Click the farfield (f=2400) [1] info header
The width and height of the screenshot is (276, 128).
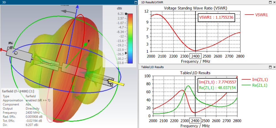[x=18, y=91]
